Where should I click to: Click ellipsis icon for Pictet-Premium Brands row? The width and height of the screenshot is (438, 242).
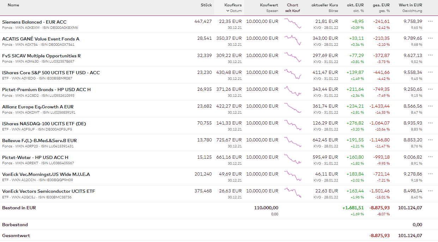point(430,89)
